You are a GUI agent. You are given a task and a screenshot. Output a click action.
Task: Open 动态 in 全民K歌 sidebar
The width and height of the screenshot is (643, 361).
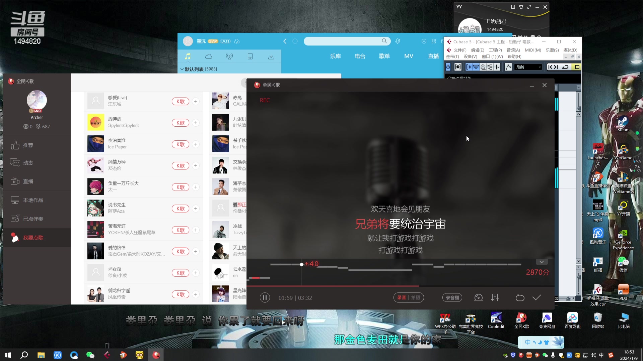(x=37, y=162)
